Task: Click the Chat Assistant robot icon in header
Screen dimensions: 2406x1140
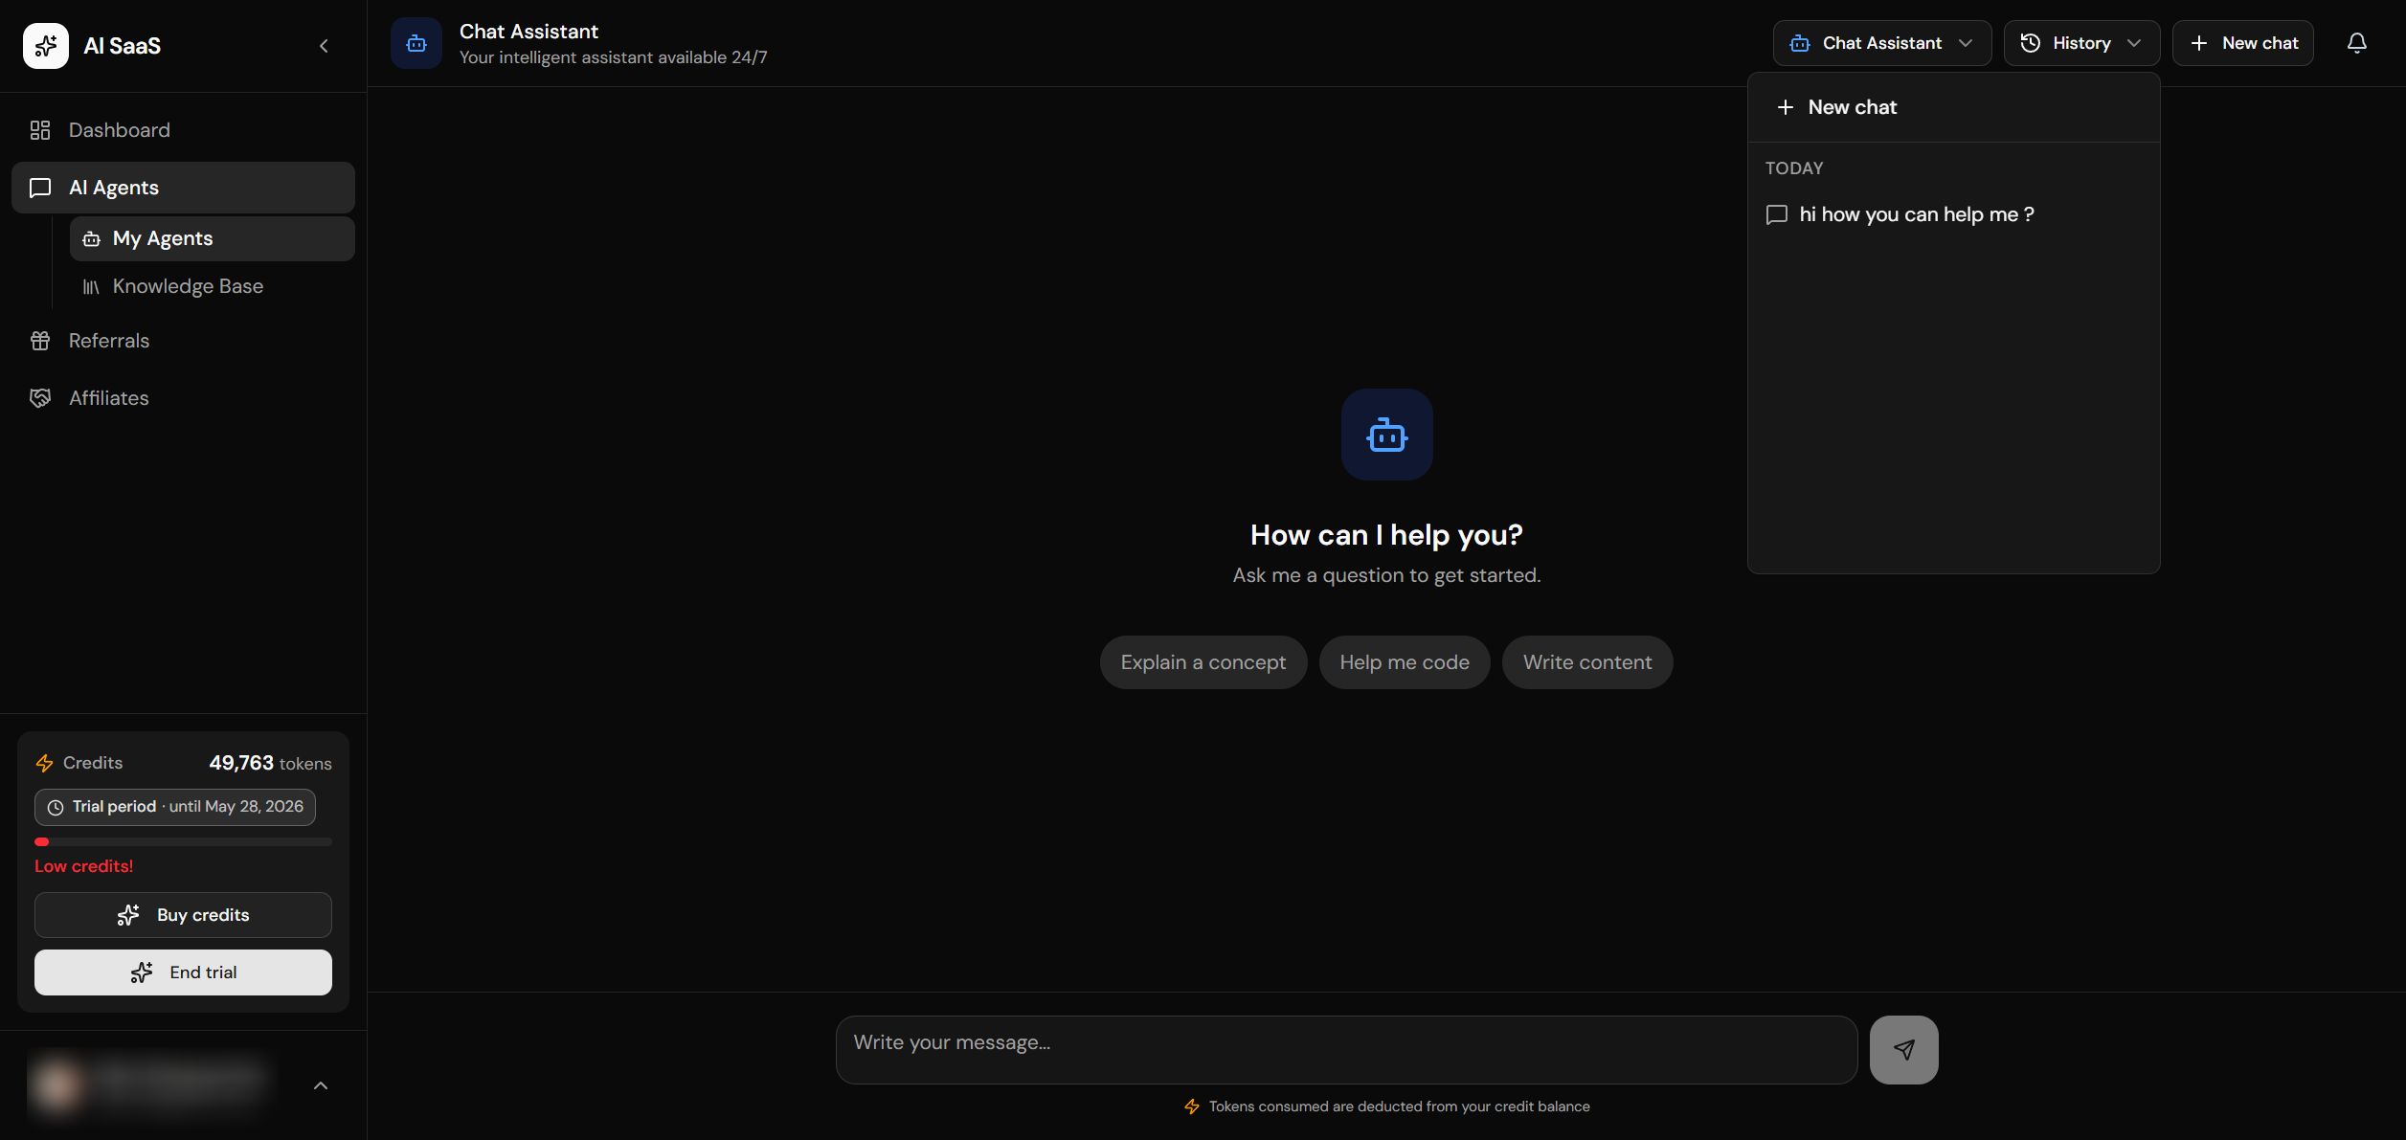Action: [416, 43]
